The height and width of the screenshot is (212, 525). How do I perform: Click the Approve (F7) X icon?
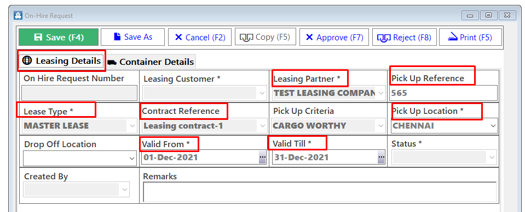tap(309, 38)
